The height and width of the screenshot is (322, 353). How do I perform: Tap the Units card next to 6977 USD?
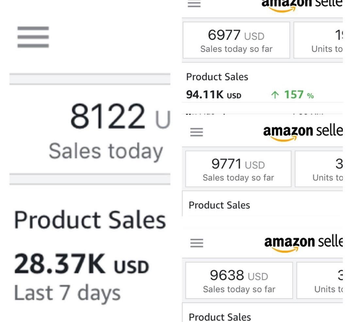click(x=318, y=40)
